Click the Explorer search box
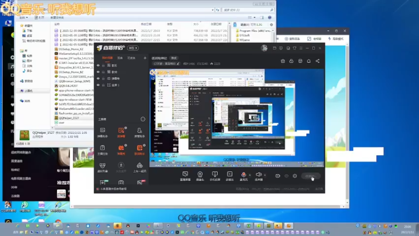 [248, 10]
